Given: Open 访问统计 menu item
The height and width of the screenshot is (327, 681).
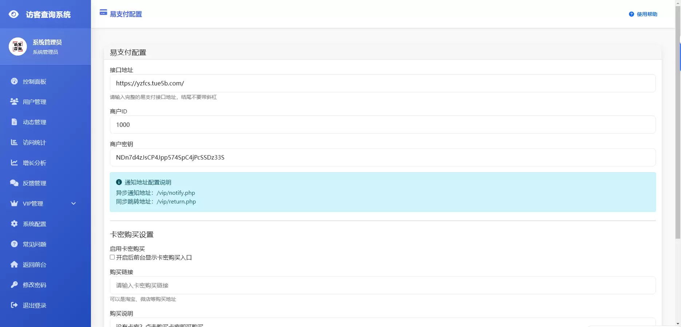Looking at the screenshot, I should pos(45,142).
